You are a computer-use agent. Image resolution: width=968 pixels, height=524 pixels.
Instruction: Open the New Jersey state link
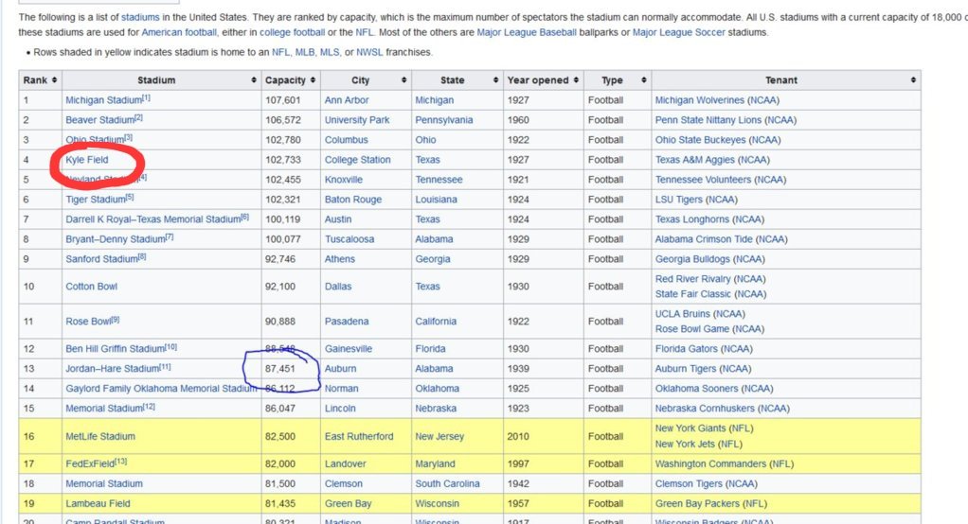coord(439,436)
